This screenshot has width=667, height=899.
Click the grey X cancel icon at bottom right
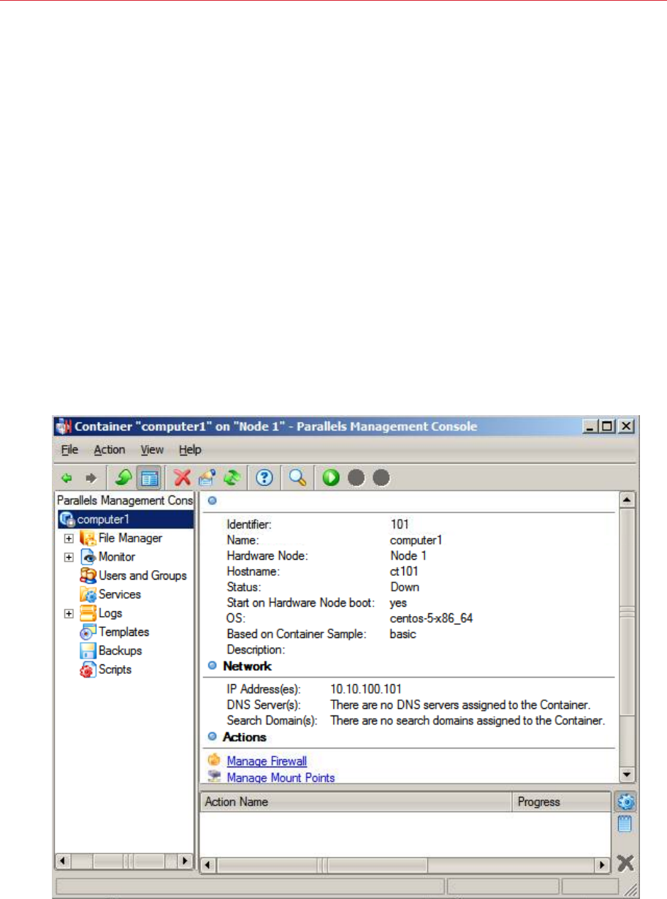[625, 863]
